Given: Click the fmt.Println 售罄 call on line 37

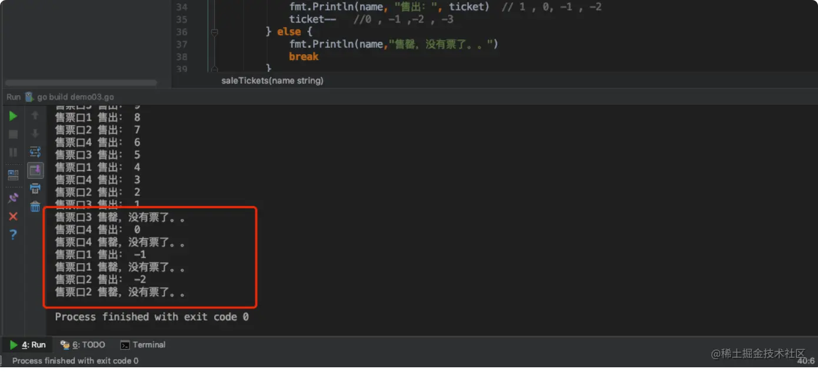Looking at the screenshot, I should 394,44.
